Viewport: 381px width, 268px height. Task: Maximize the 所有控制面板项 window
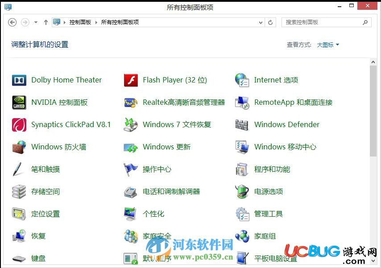coord(352,6)
